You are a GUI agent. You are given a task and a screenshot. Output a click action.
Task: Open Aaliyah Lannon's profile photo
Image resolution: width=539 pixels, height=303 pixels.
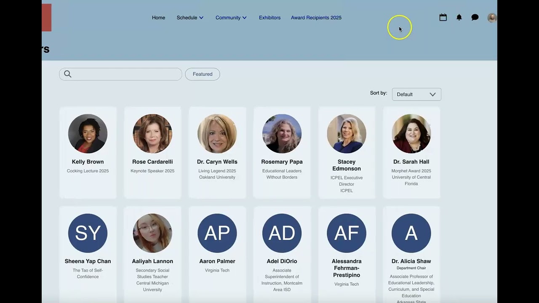152,233
